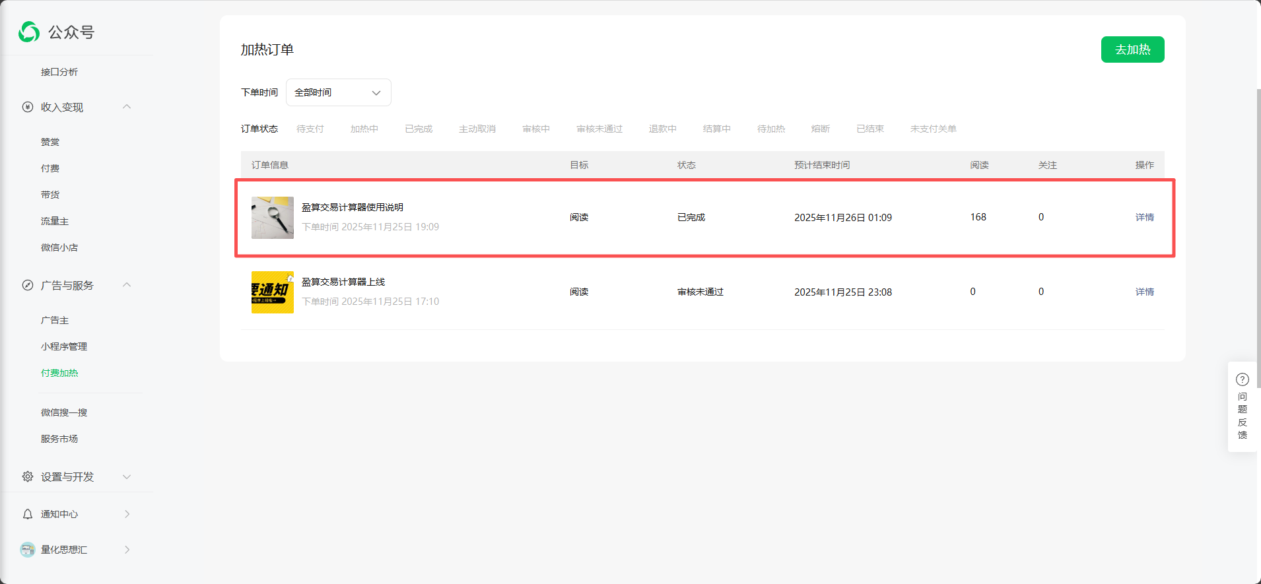Viewport: 1261px width, 584px height.
Task: Click the 设置与开发 gear icon
Action: [28, 476]
